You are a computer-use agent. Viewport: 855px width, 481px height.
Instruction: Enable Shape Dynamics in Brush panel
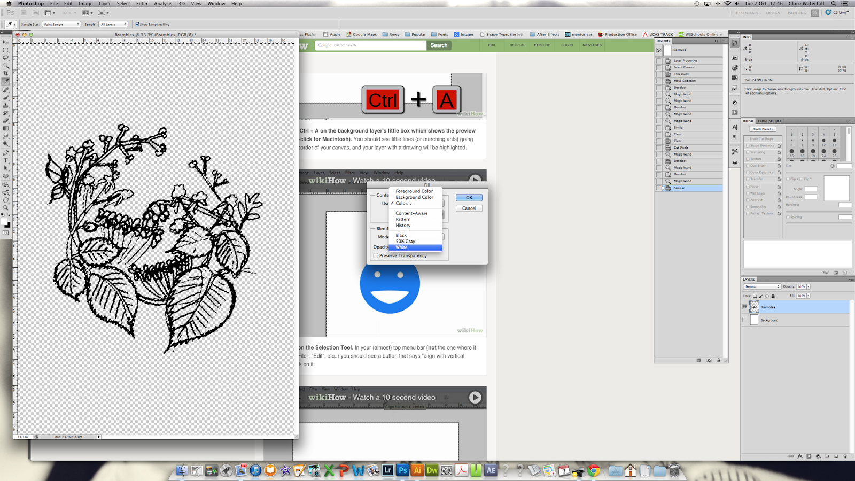[747, 146]
